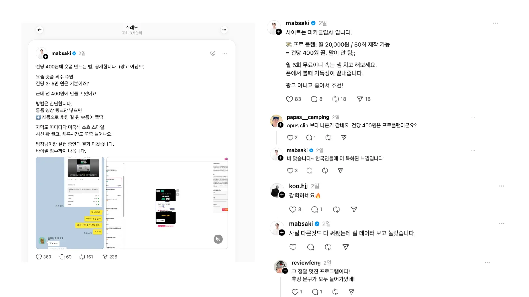This screenshot has height=297, width=529.
Task: Open more options in the thread header
Action: (x=224, y=30)
